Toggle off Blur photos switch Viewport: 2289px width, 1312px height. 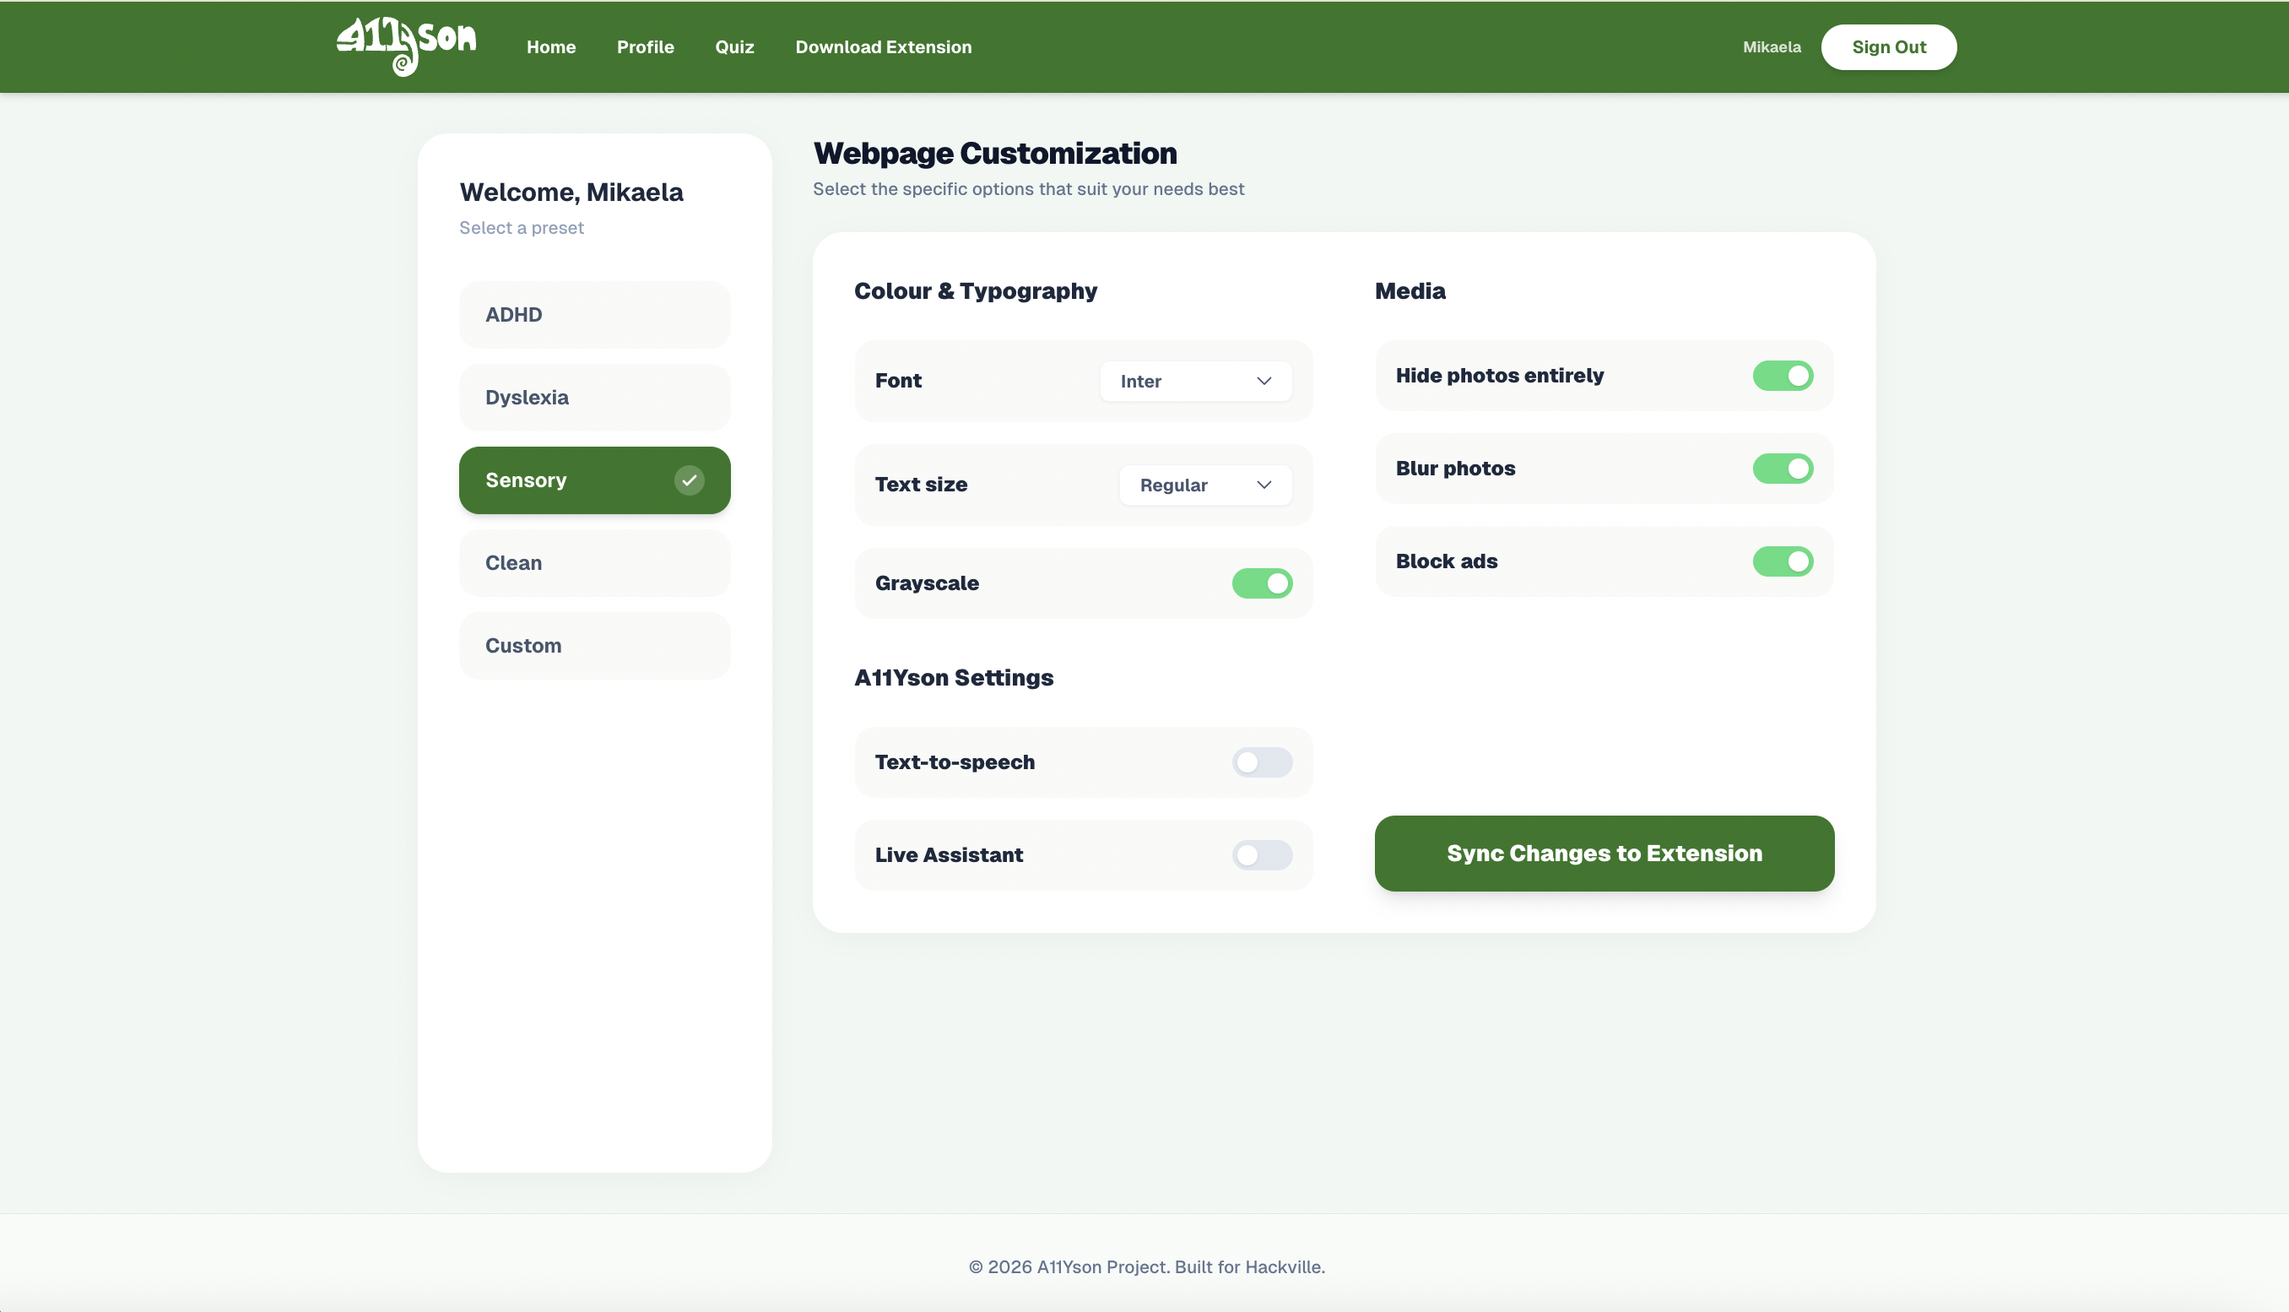pyautogui.click(x=1782, y=469)
